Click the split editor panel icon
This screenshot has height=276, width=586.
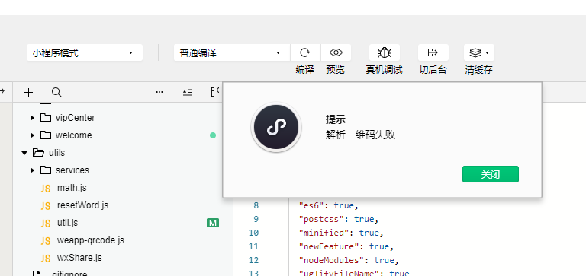(x=216, y=92)
